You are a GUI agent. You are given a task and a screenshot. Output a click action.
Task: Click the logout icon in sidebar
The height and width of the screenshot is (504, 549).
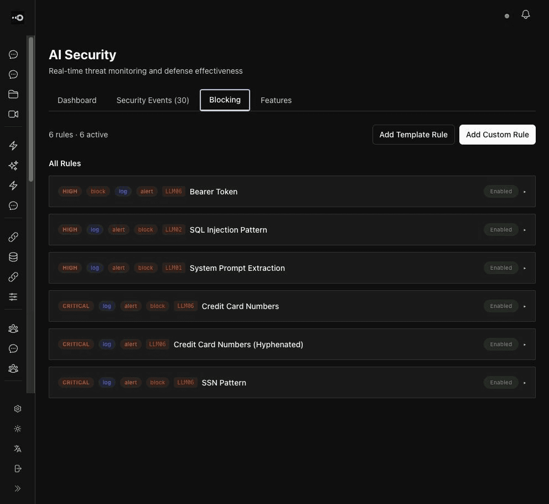18,469
